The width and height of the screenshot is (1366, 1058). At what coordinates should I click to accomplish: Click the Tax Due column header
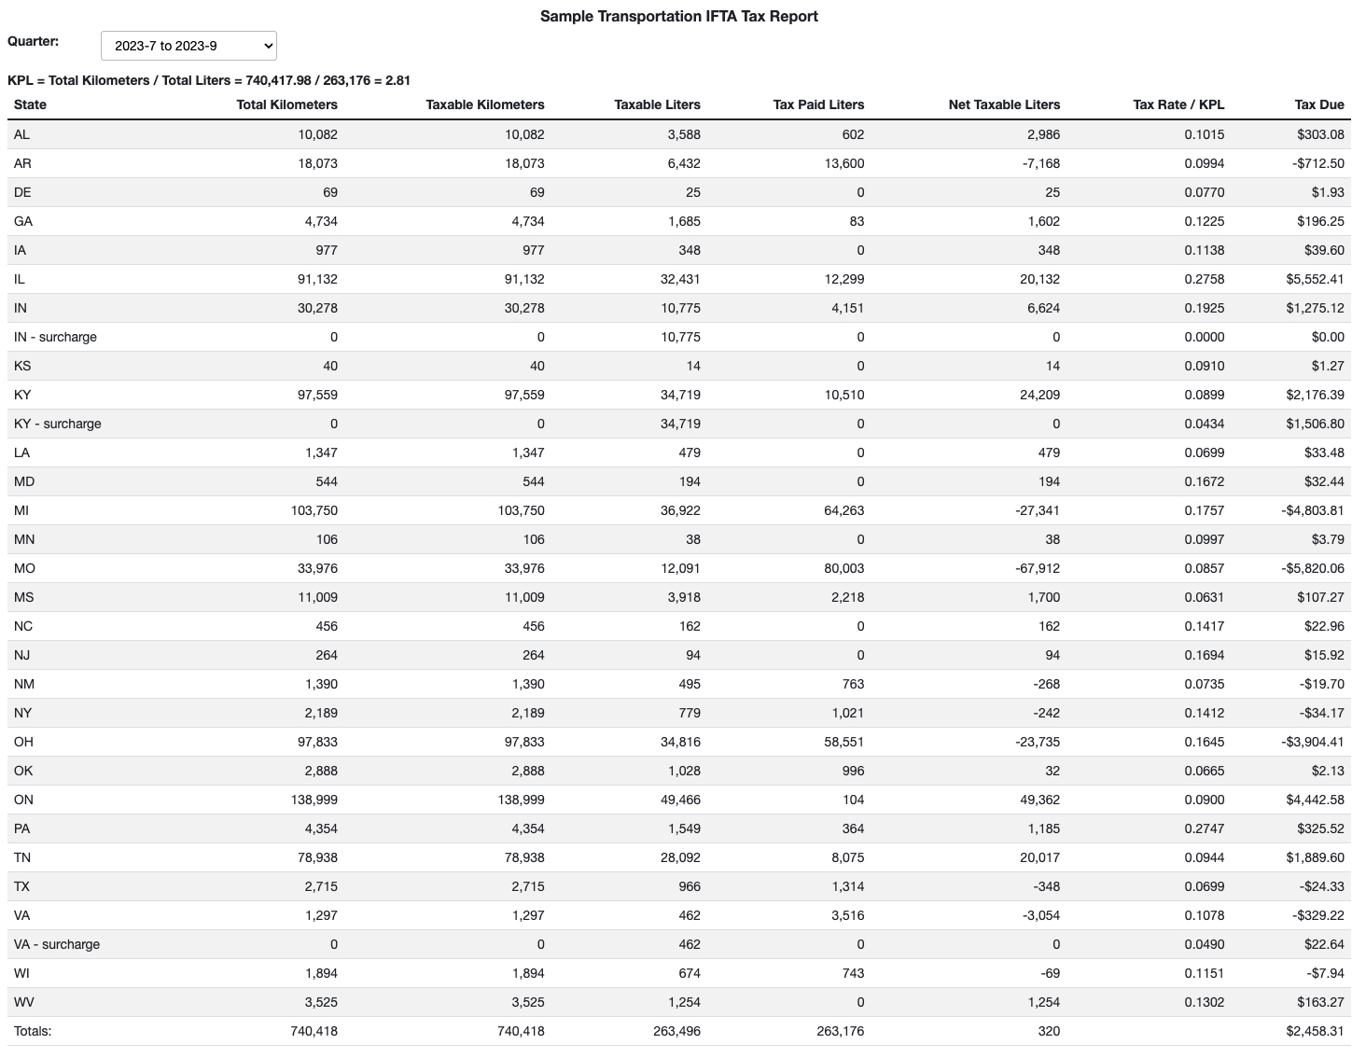tap(1319, 104)
